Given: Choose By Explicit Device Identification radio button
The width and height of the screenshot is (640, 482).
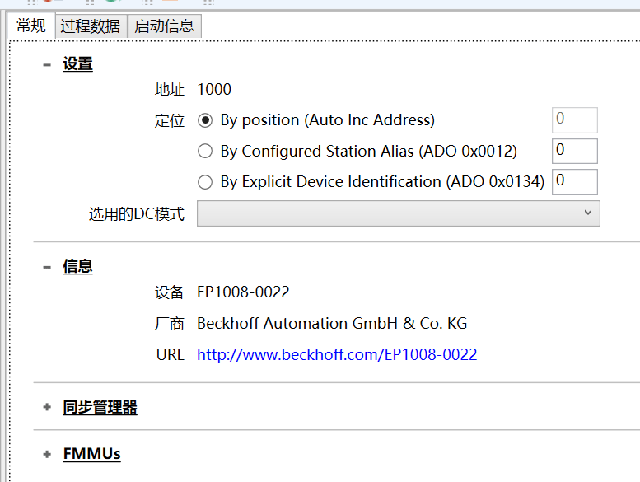Looking at the screenshot, I should [206, 181].
